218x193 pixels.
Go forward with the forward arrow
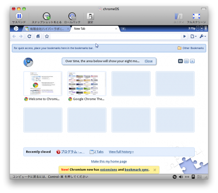click(21, 36)
